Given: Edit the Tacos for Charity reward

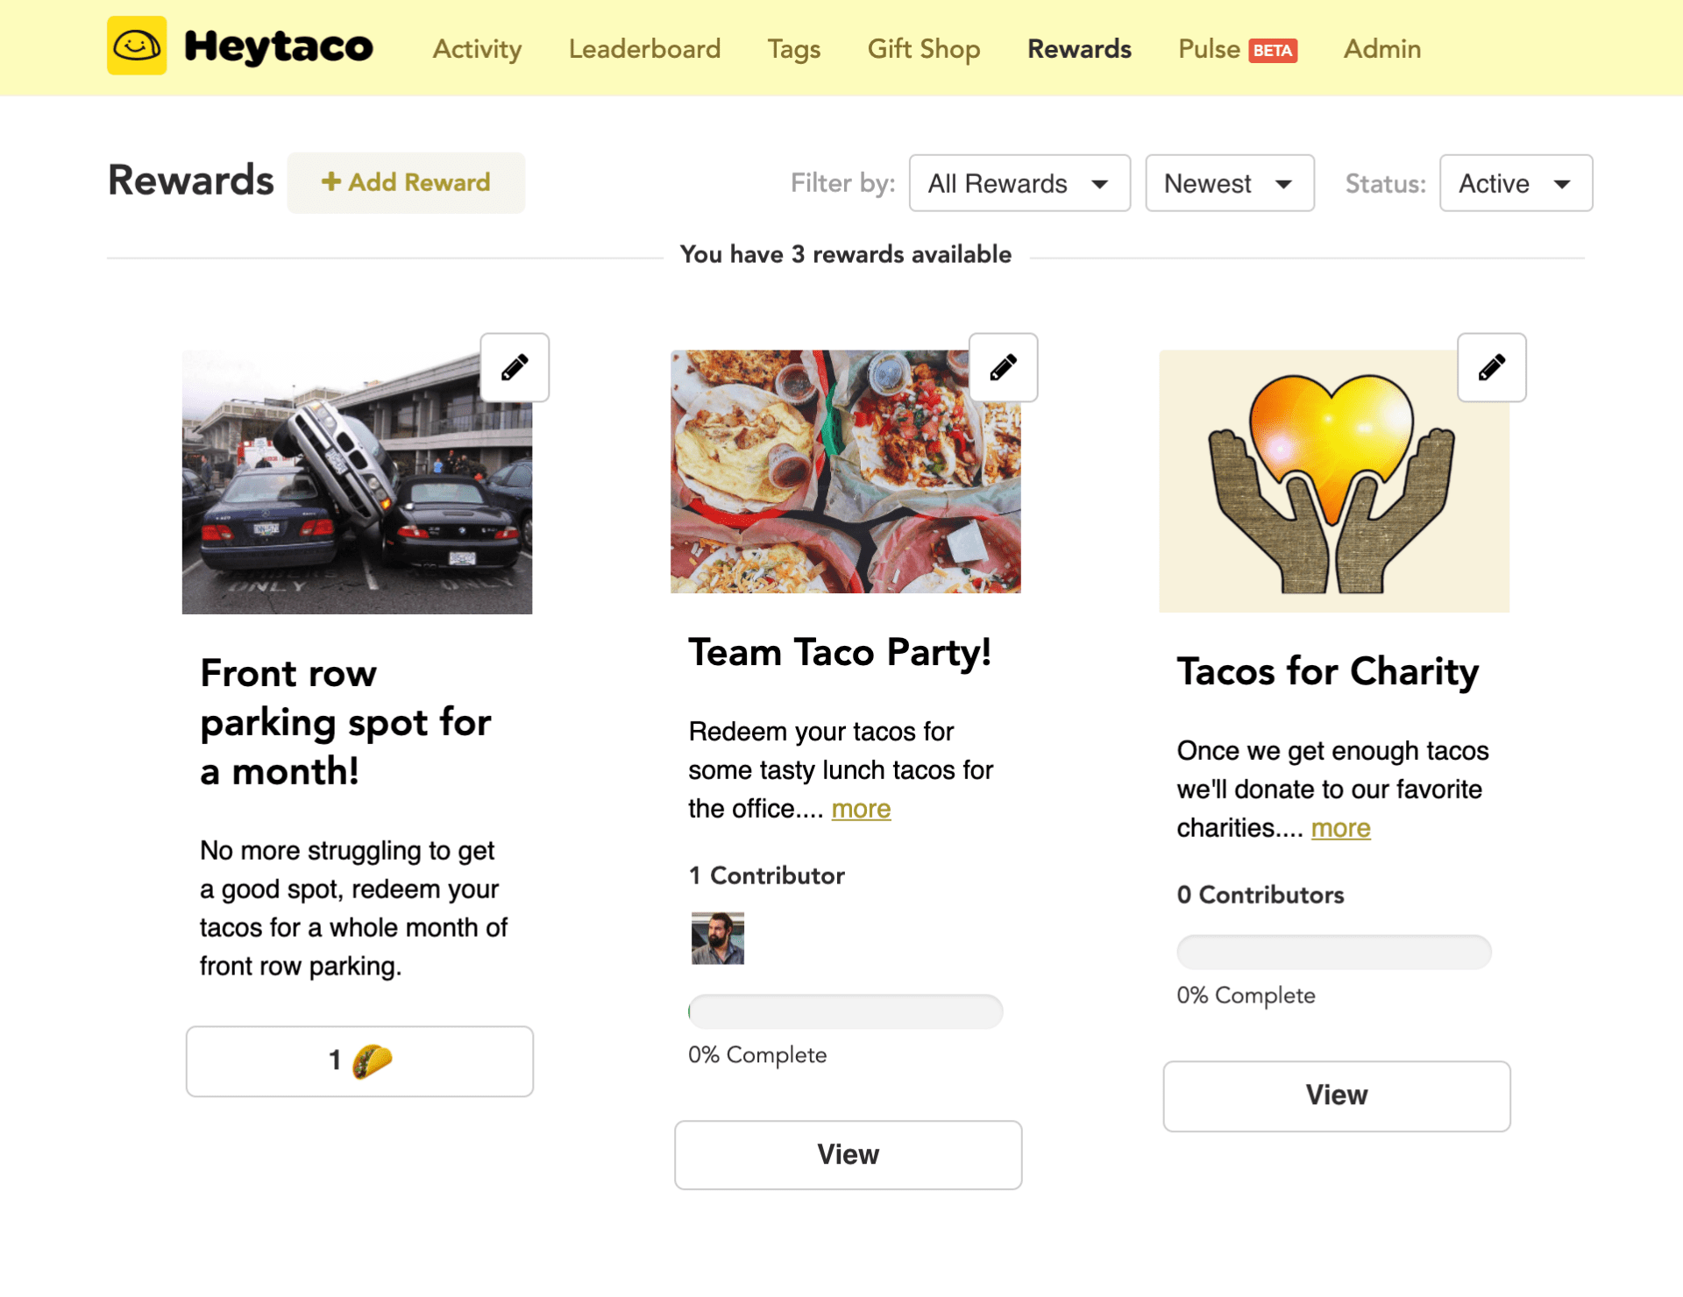Looking at the screenshot, I should click(1491, 367).
